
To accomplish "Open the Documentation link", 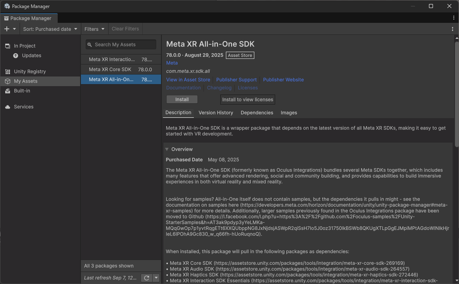I will click(183, 88).
